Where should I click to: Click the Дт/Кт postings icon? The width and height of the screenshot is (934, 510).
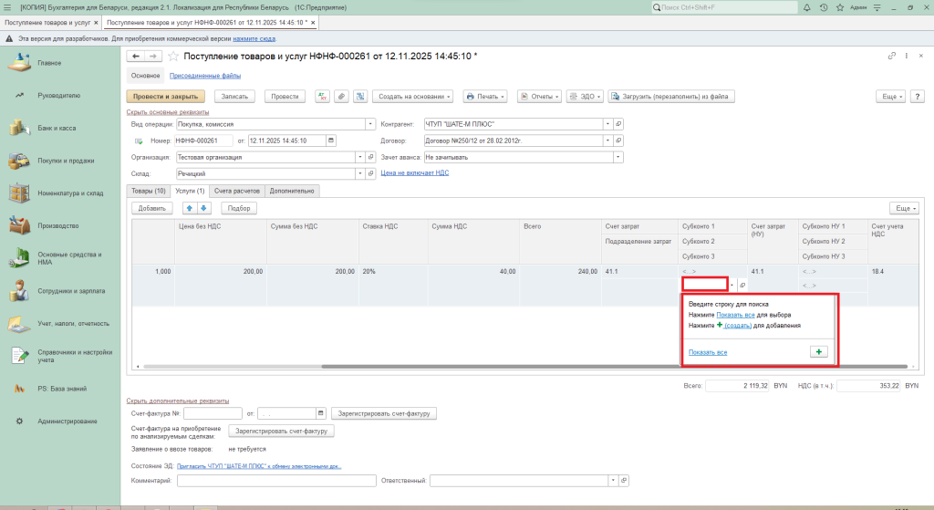pyautogui.click(x=322, y=96)
